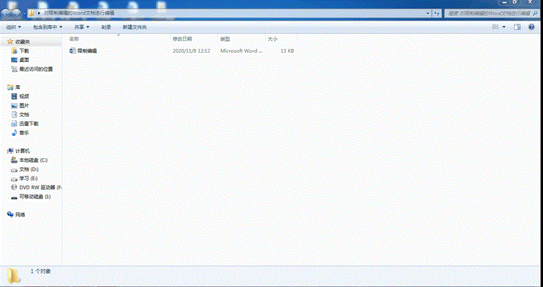Open the 组织 (Organize) menu
The image size is (543, 287).
tap(13, 27)
